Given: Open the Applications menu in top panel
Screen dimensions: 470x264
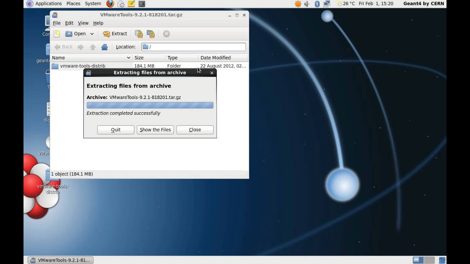Looking at the screenshot, I should (44, 4).
